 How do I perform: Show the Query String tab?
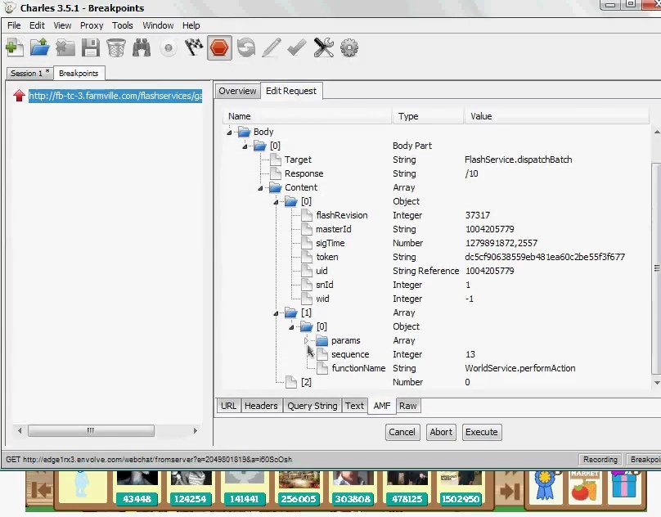tap(313, 406)
